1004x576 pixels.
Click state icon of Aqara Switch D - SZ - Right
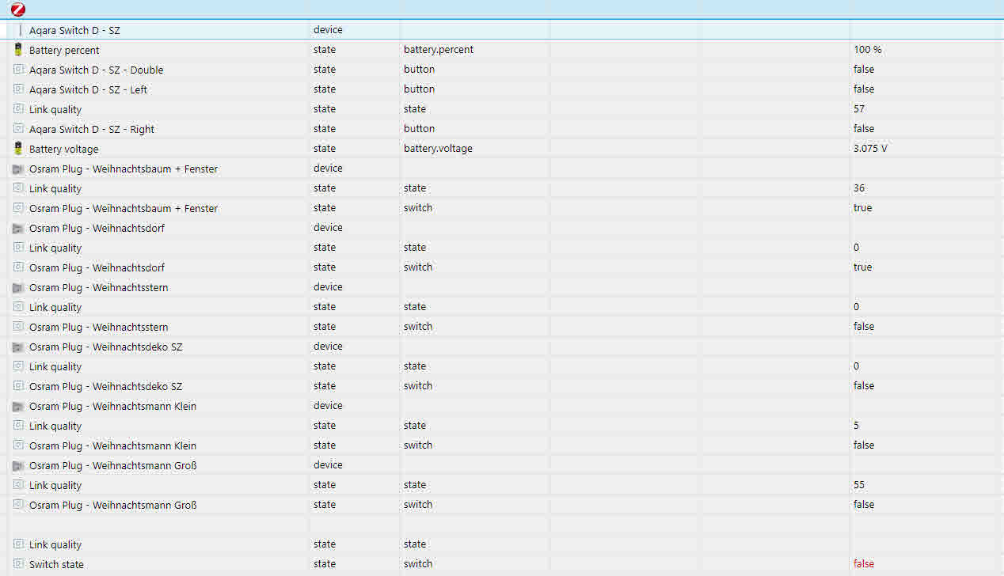point(19,129)
